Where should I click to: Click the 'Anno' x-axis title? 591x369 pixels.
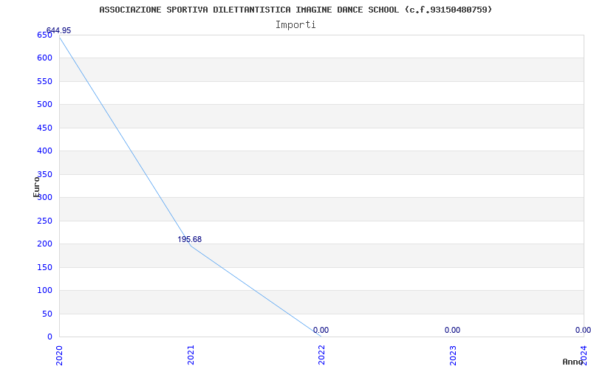(573, 362)
